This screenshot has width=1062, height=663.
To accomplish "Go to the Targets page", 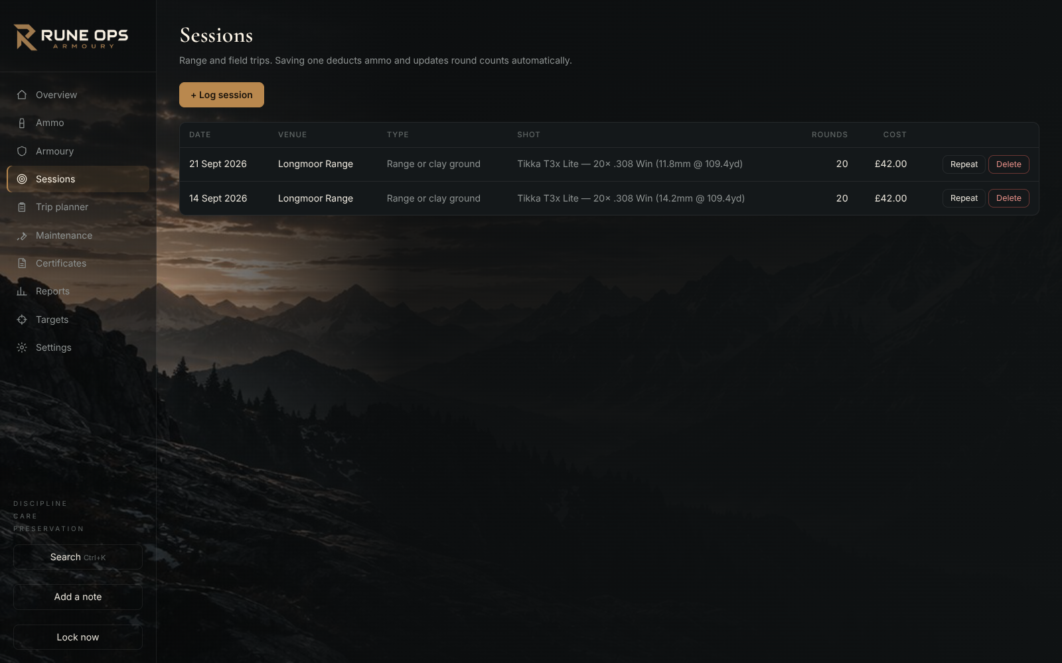I will pyautogui.click(x=78, y=320).
